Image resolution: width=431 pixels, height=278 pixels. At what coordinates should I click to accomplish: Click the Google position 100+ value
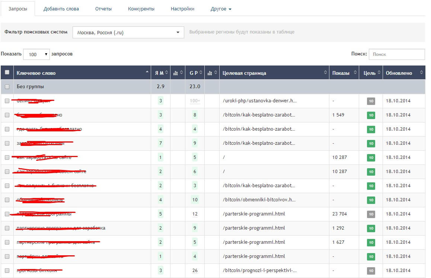coord(195,101)
